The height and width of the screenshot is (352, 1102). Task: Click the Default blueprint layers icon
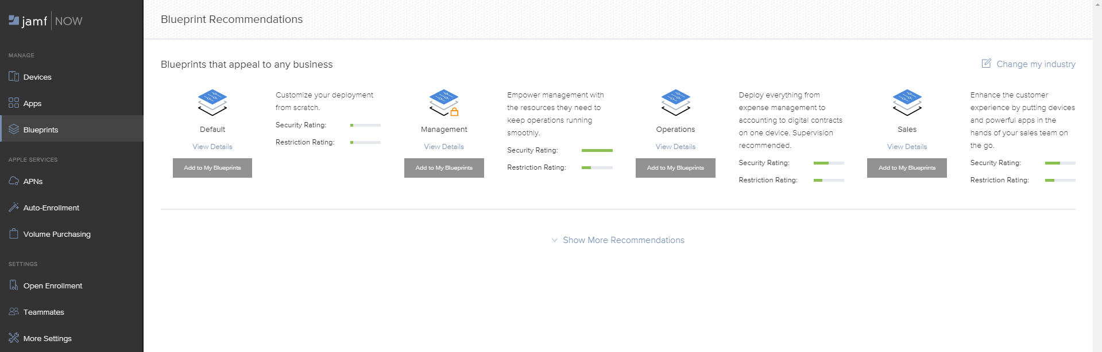pos(212,103)
